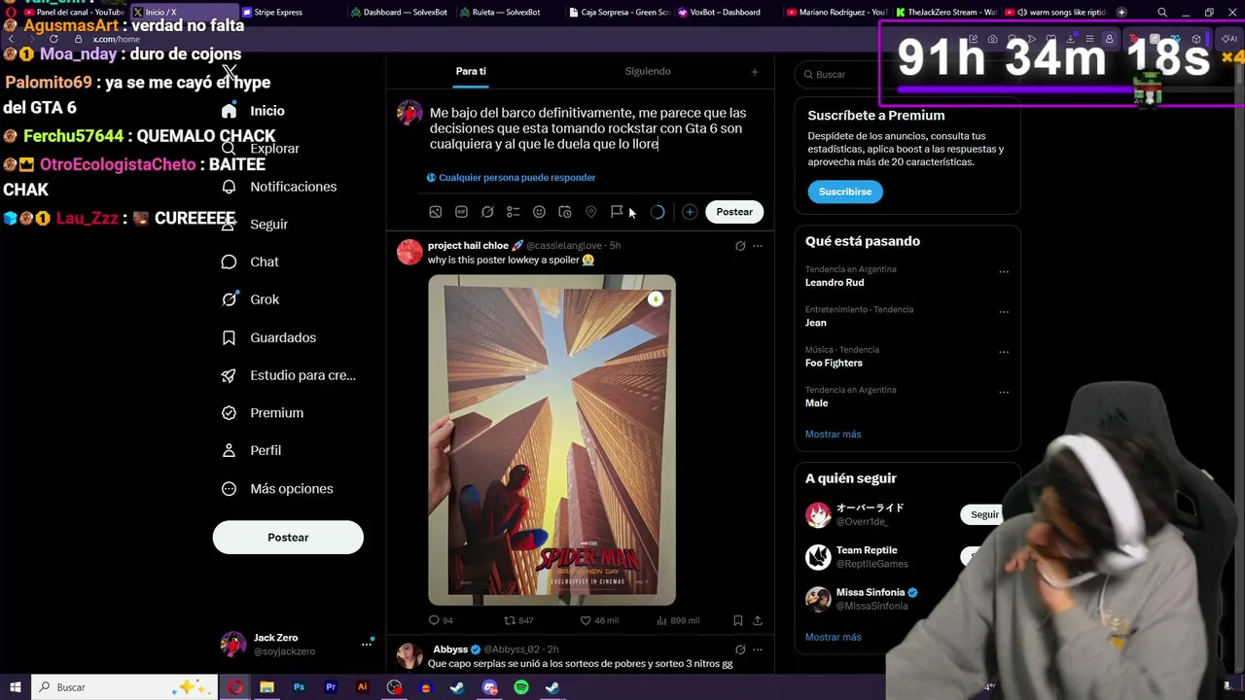Open options for Male trend
This screenshot has height=700, width=1245.
[x=1004, y=393]
